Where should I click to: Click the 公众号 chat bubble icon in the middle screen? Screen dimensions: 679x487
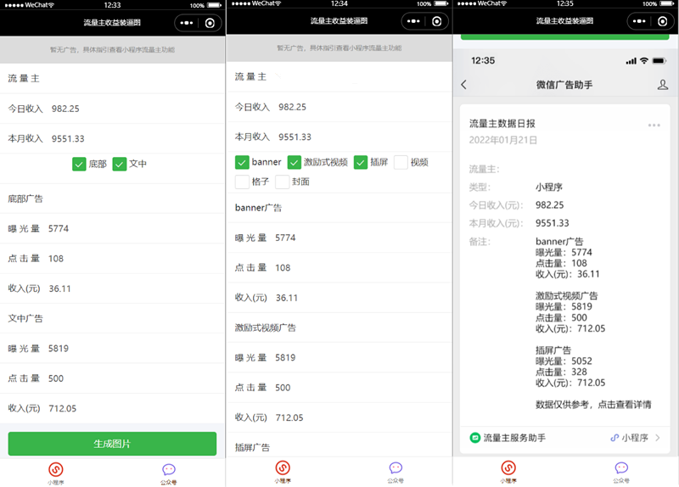click(x=396, y=467)
